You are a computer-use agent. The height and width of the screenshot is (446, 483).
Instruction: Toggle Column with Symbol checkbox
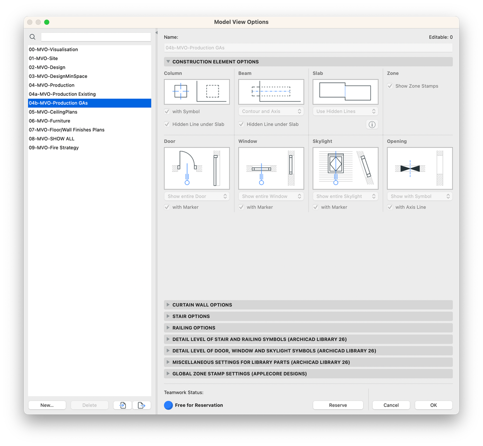[x=167, y=111]
